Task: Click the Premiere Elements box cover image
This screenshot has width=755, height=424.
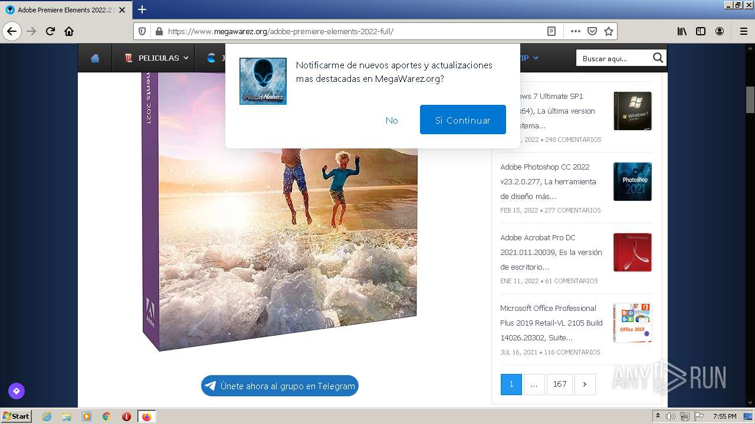Action: pos(280,211)
